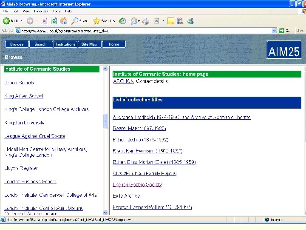This screenshot has width=306, height=230.
Task: Select King's College London College Archives text
Action: click(46, 109)
